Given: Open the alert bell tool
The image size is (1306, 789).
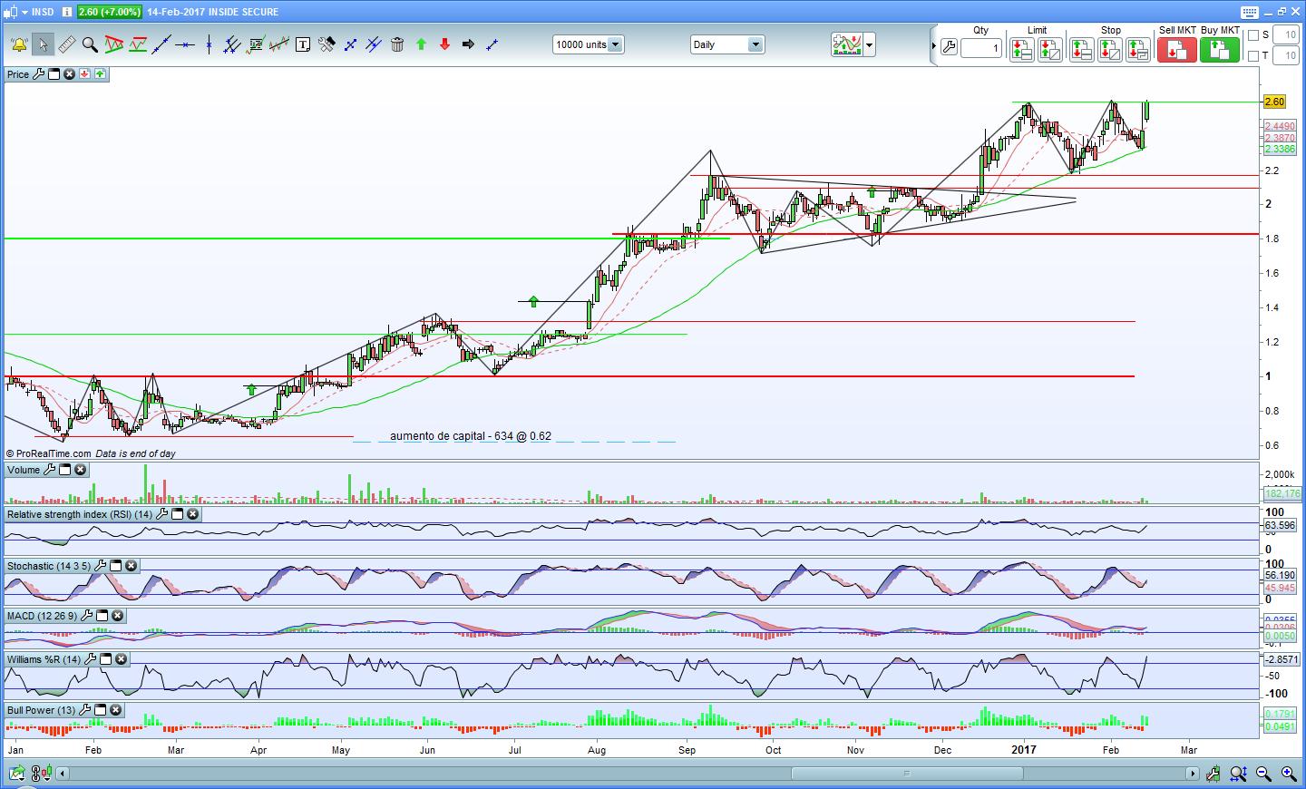Looking at the screenshot, I should (18, 44).
